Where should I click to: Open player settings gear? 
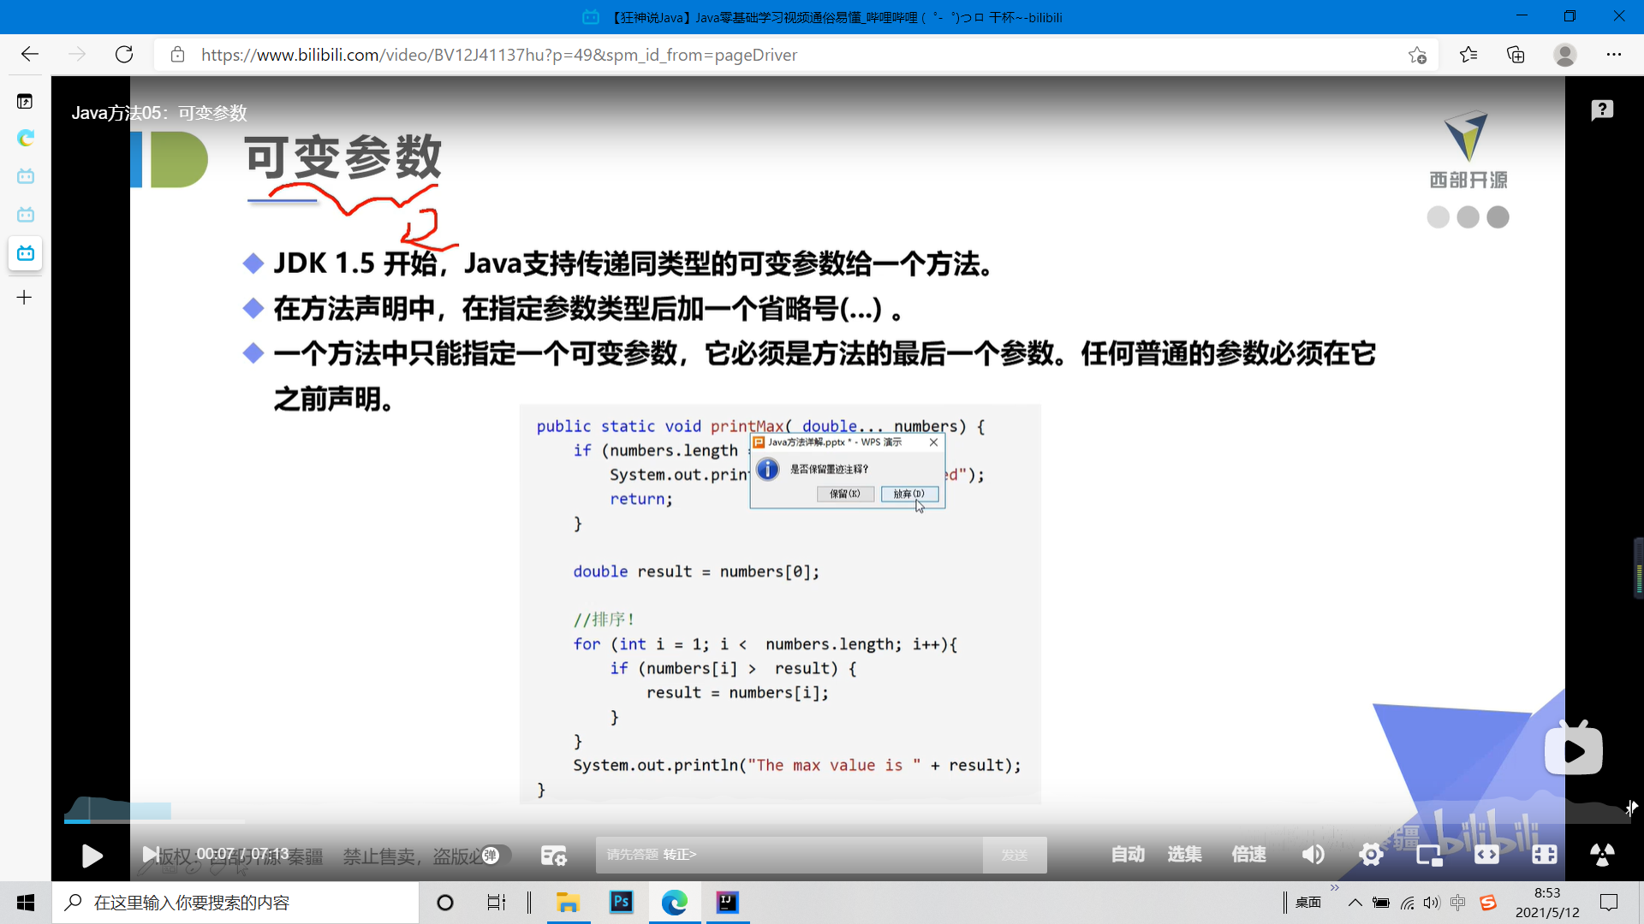(1371, 854)
